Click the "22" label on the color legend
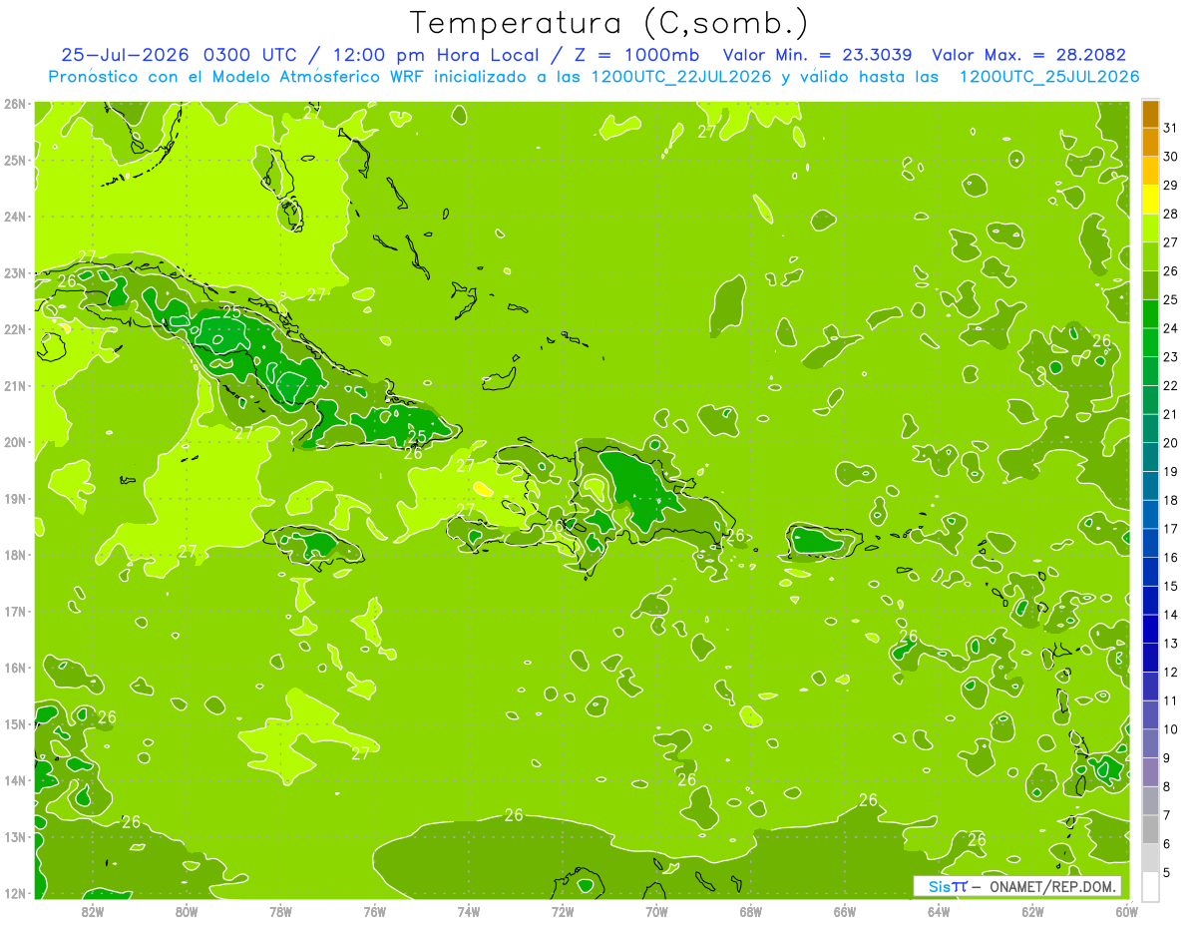The image size is (1197, 925). click(x=1170, y=385)
